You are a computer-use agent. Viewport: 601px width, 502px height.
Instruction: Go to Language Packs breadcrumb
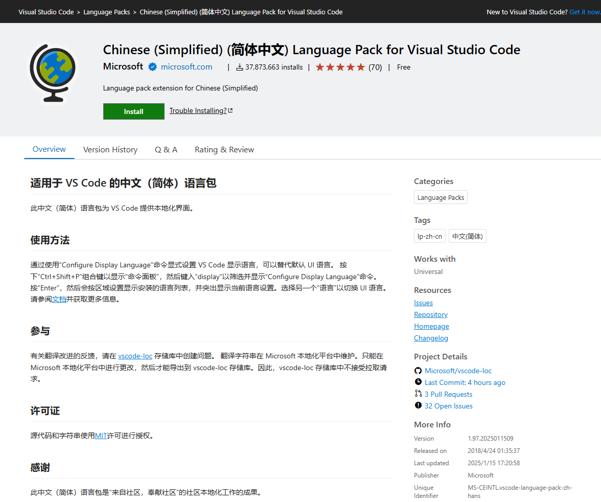click(x=106, y=12)
